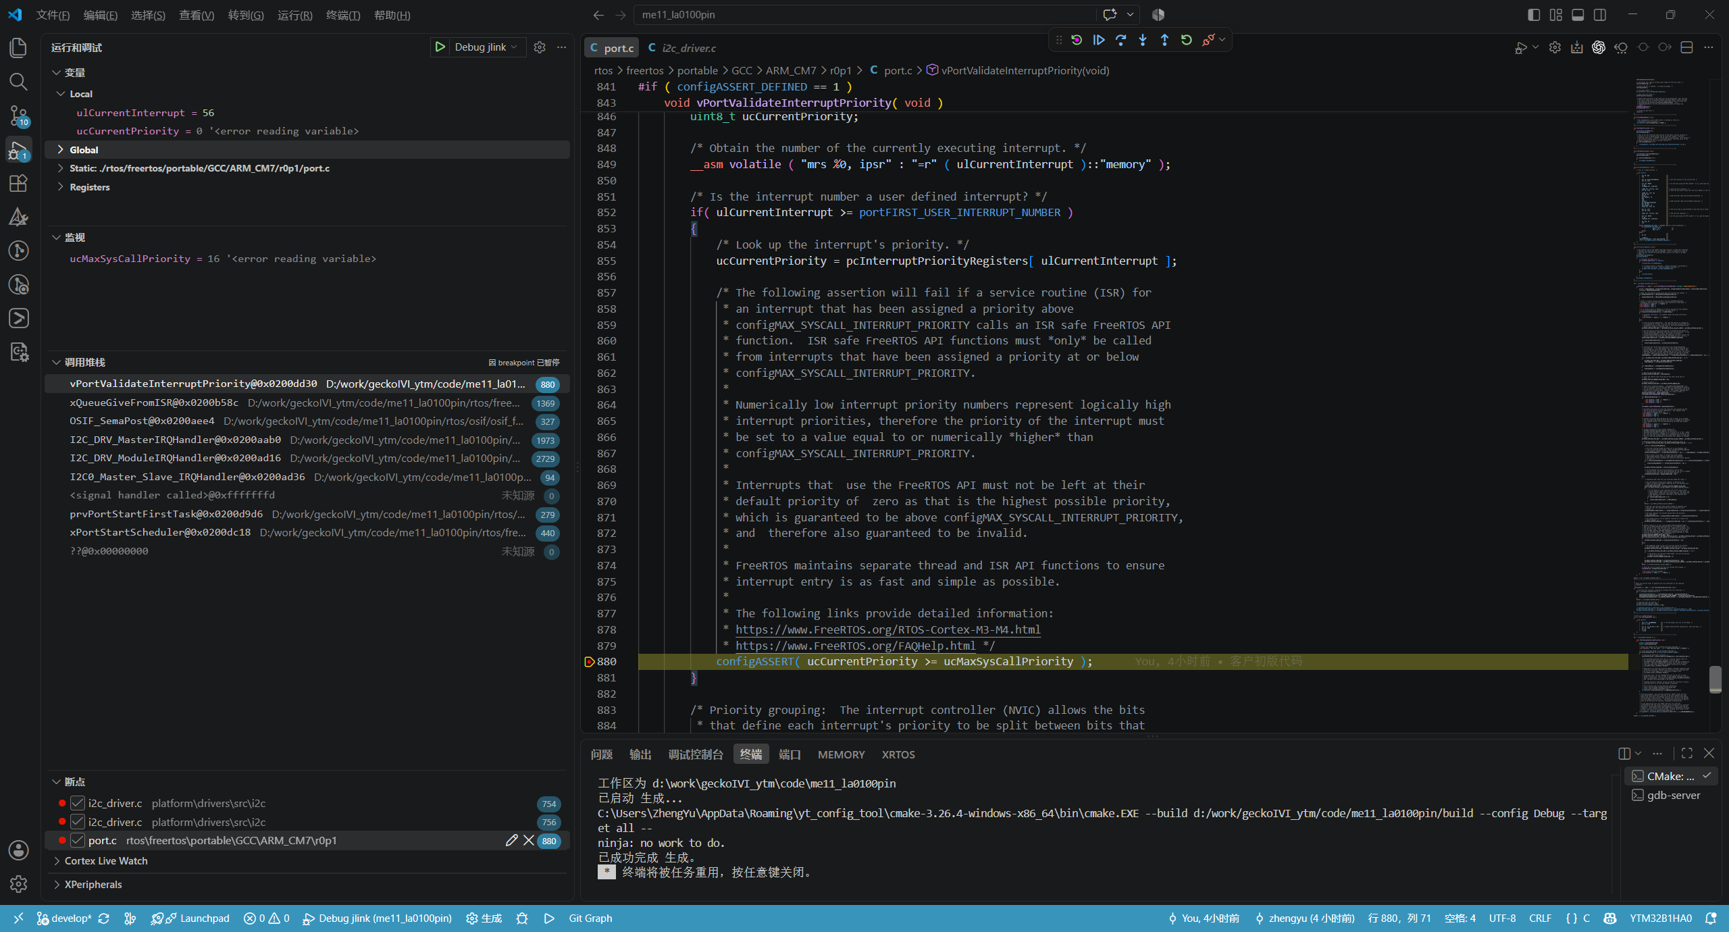
Task: Start debugging with the green play button
Action: click(440, 47)
